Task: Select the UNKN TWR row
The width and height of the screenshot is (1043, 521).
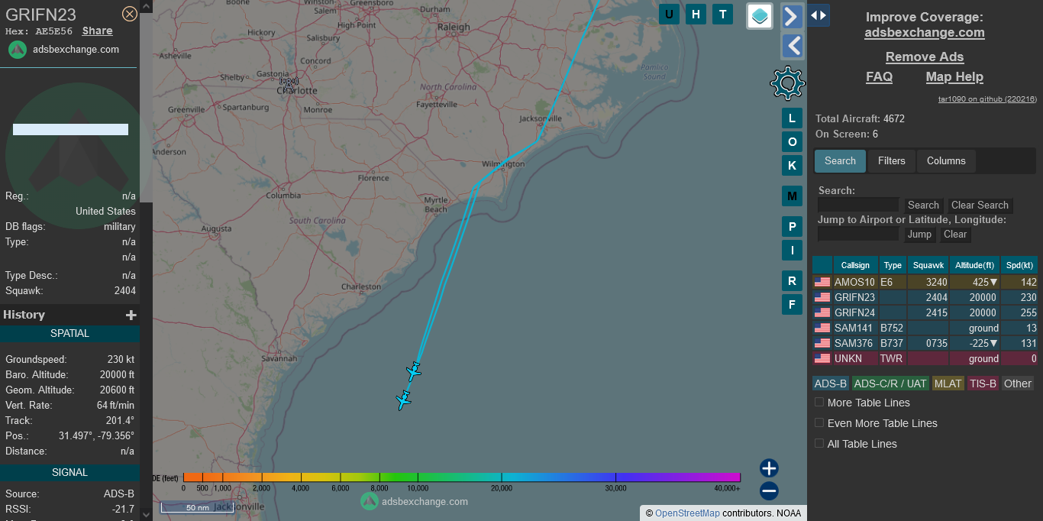Action: point(925,358)
